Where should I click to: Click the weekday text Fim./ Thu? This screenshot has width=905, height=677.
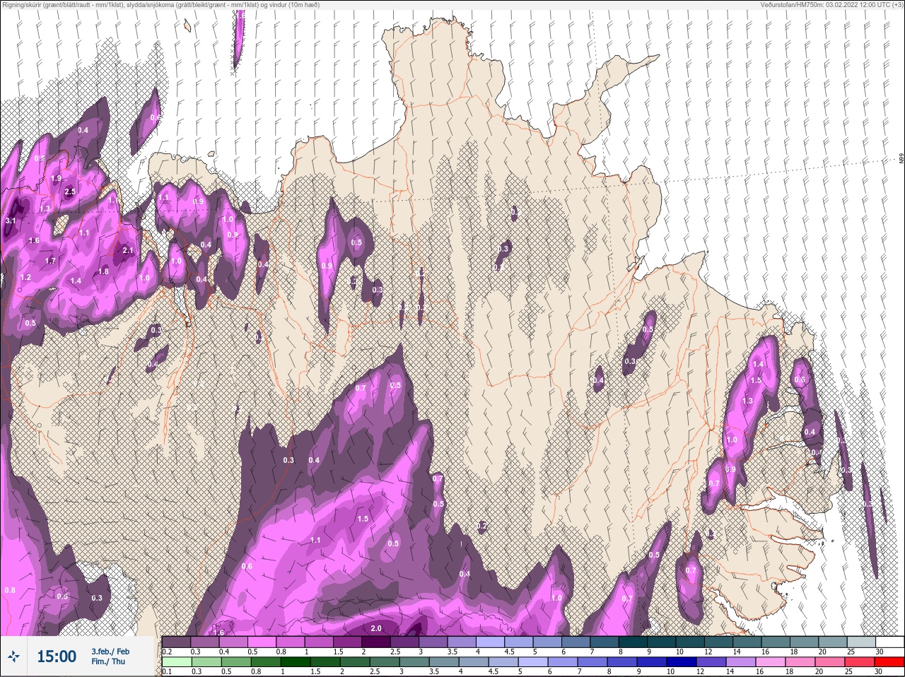click(x=108, y=661)
